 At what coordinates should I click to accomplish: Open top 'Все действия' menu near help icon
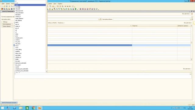(x=186, y=14)
